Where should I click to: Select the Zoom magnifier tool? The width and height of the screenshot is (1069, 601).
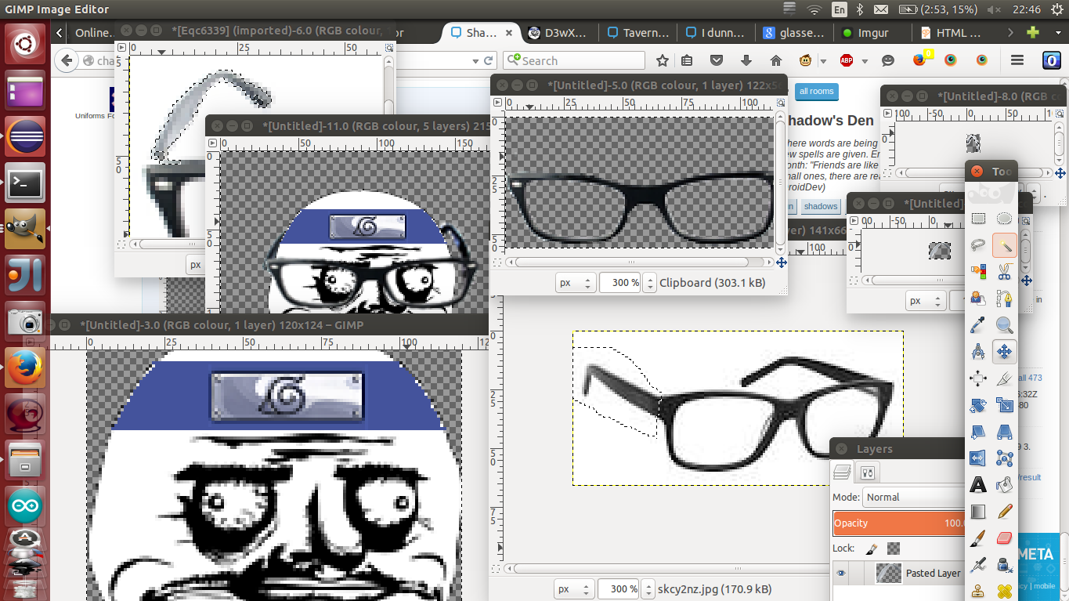click(x=1004, y=325)
